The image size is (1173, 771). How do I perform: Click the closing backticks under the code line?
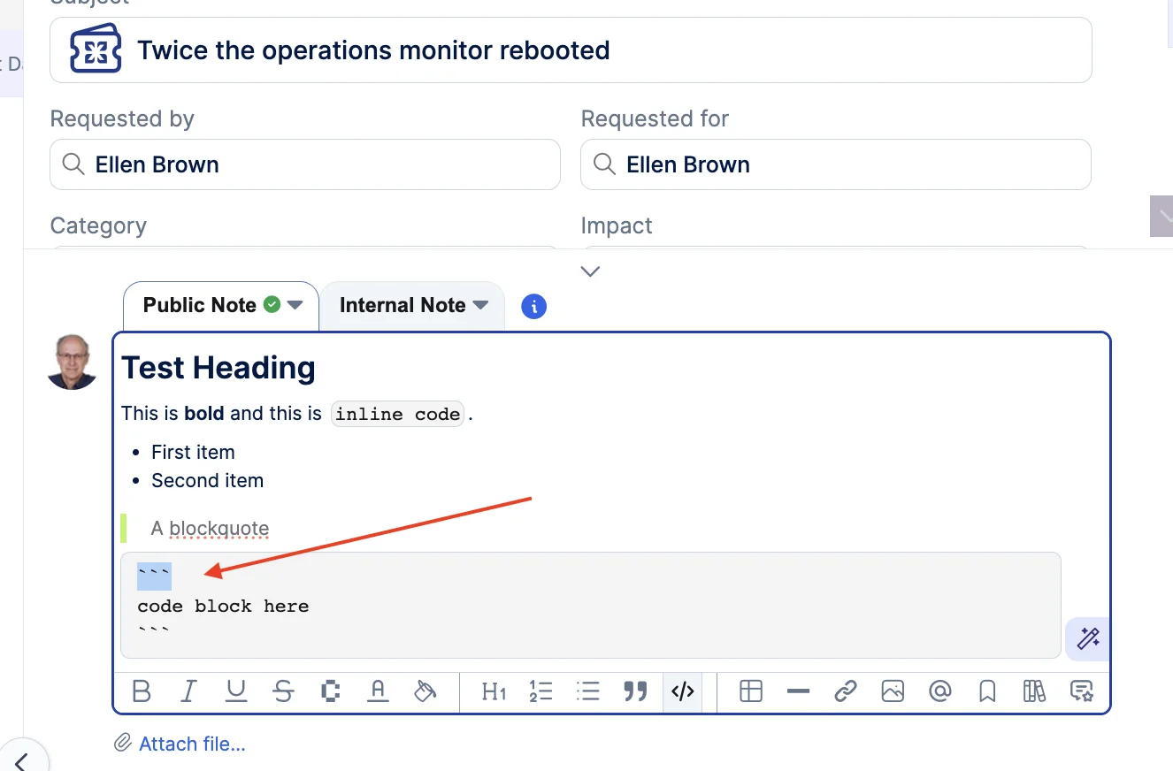(153, 631)
